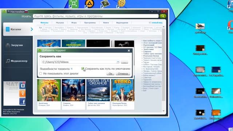Open the Спираль movie poster
This screenshot has width=233, height=131.
tap(74, 90)
